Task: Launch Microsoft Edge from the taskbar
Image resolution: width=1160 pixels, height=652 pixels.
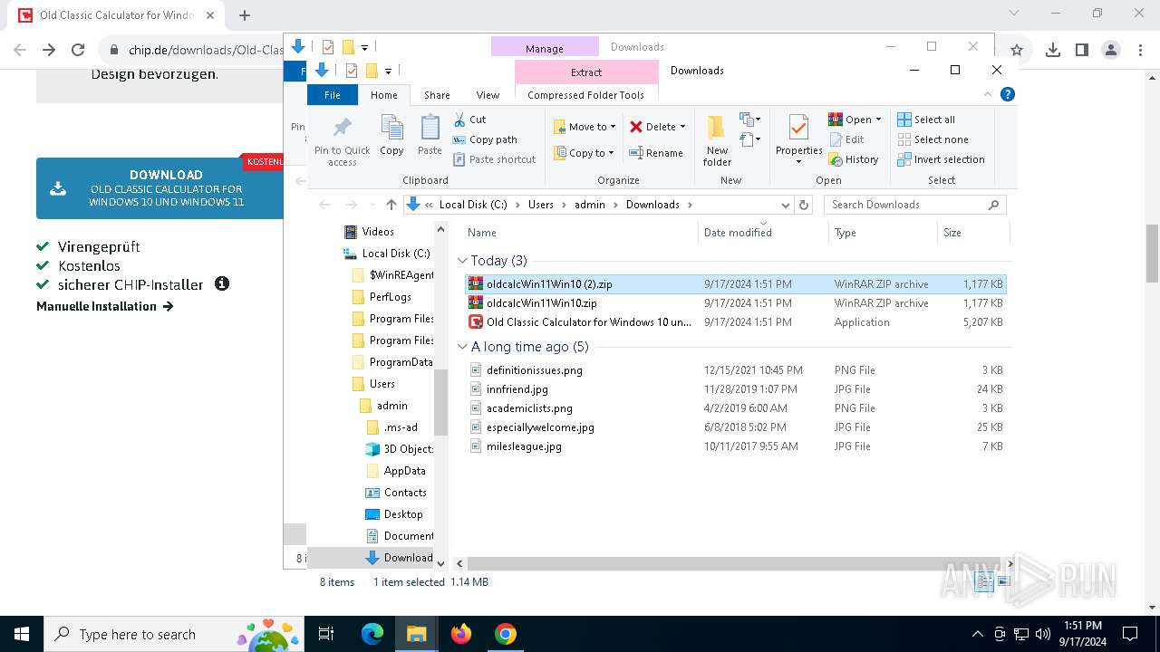Action: tap(372, 634)
